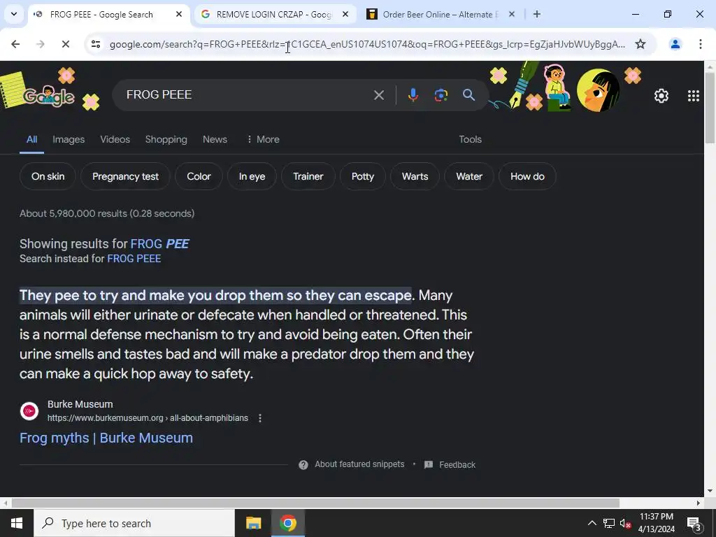Send snippet Feedback

click(450, 465)
